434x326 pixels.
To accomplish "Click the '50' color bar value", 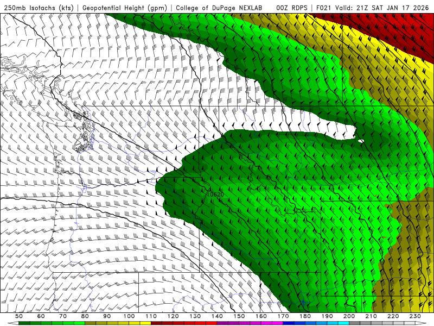I will [x=19, y=316].
